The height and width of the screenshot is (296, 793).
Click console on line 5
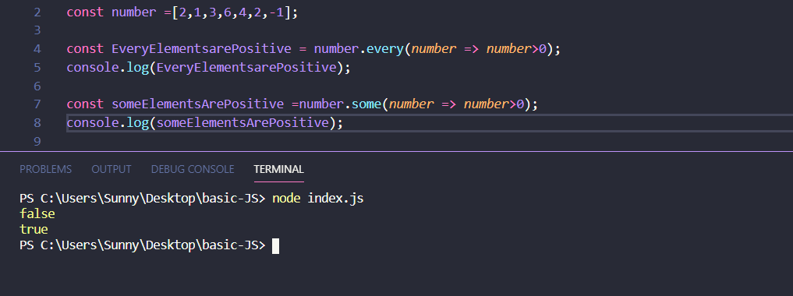pyautogui.click(x=93, y=67)
